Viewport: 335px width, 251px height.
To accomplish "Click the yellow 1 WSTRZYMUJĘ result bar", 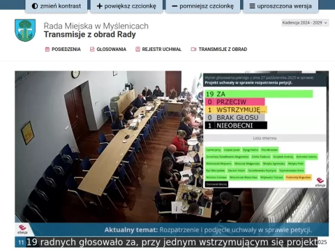I will click(236, 109).
